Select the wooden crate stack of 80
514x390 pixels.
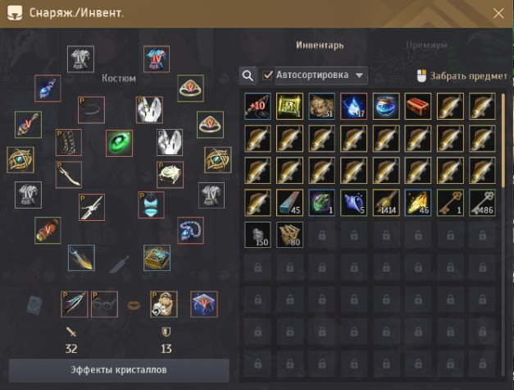289,235
